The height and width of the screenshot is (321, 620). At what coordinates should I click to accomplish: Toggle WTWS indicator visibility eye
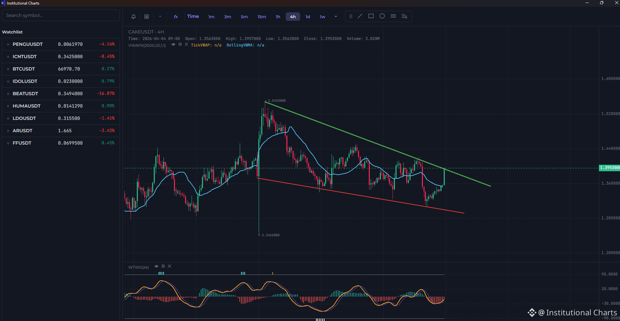click(156, 266)
